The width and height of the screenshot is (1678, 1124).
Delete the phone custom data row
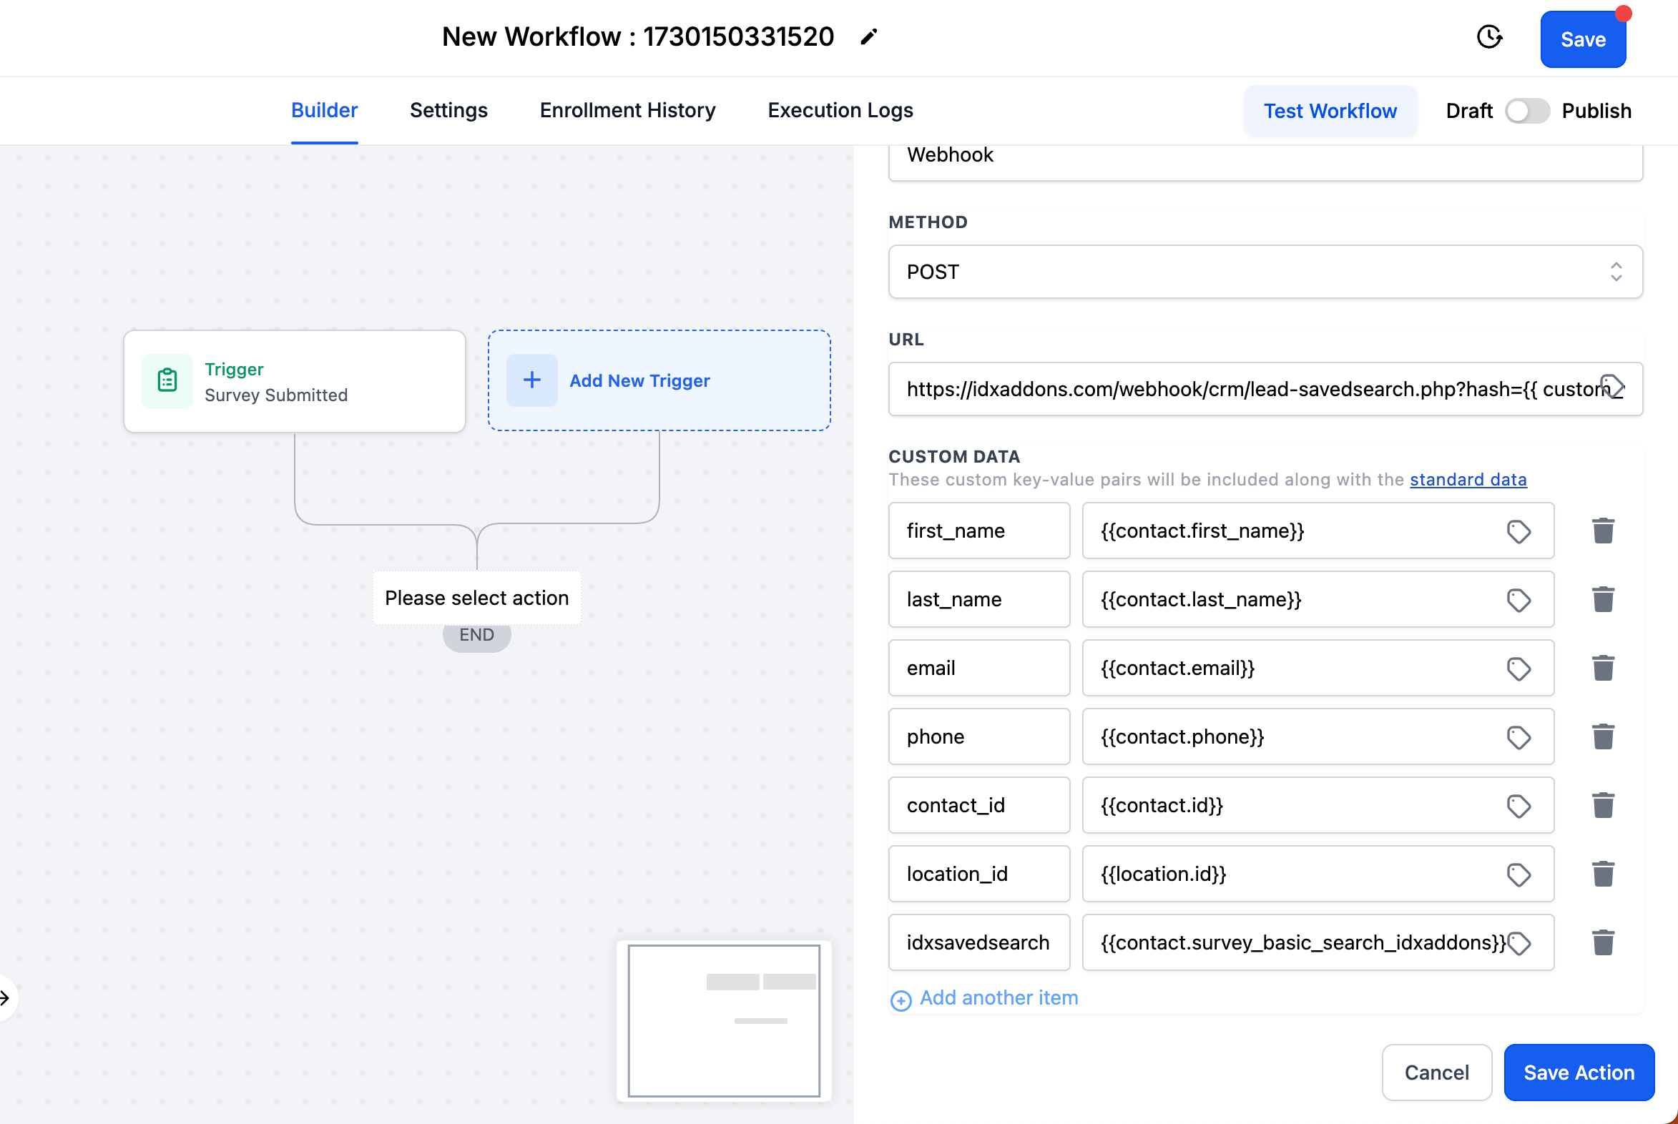1603,737
